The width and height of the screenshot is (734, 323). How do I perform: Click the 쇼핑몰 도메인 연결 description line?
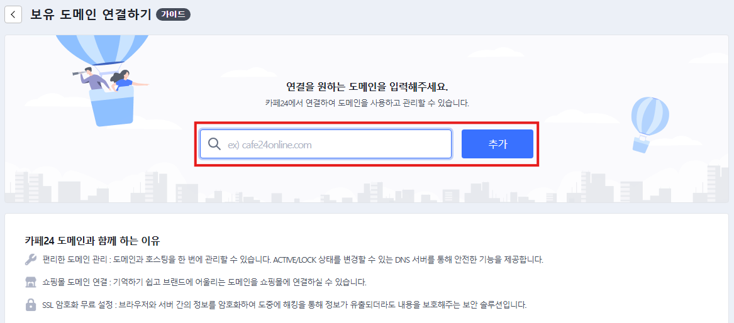(204, 282)
